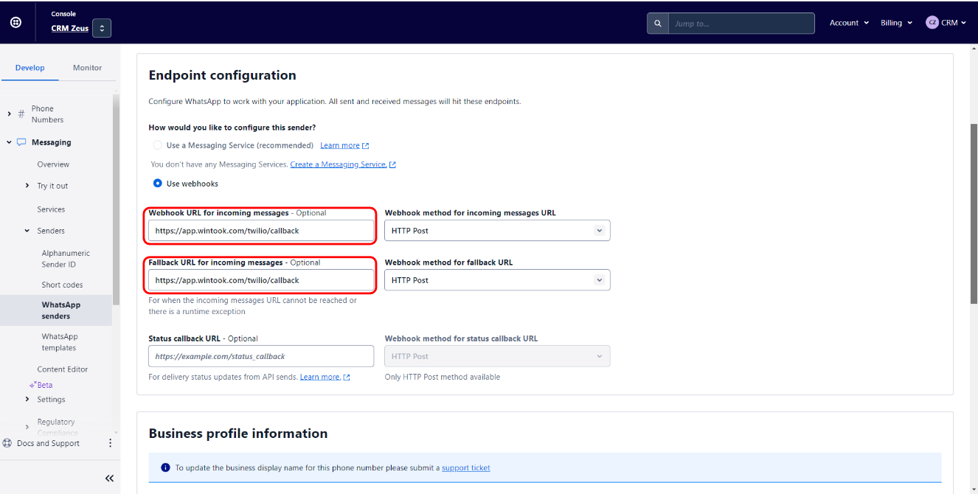Open incoming messages webhook method dropdown
The height and width of the screenshot is (494, 978).
coord(497,231)
